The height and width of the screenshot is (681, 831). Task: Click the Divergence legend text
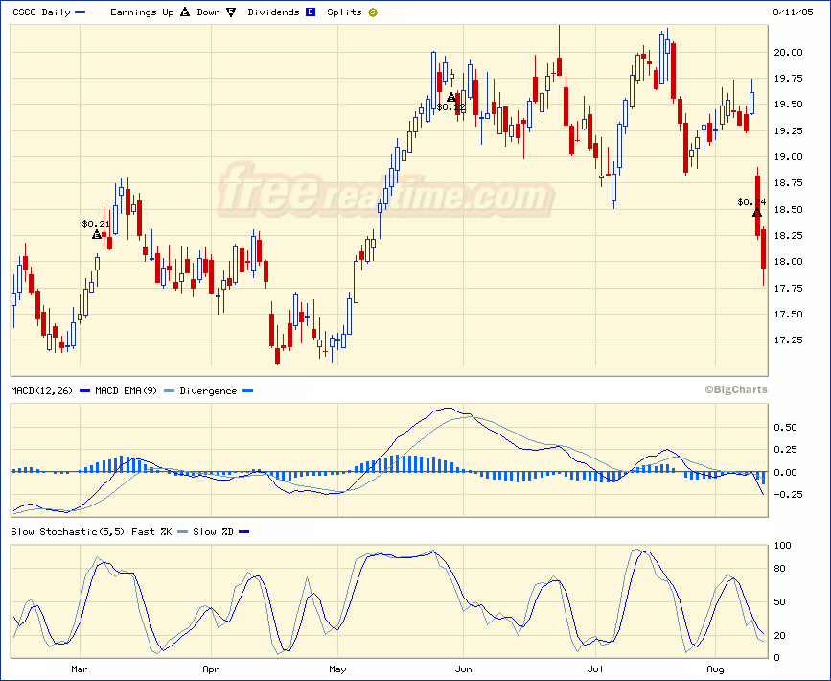tap(208, 391)
